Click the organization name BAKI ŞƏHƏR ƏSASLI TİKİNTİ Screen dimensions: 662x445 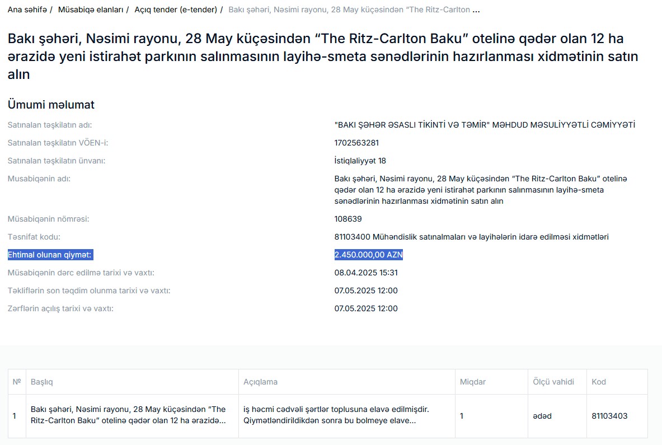[x=484, y=125]
